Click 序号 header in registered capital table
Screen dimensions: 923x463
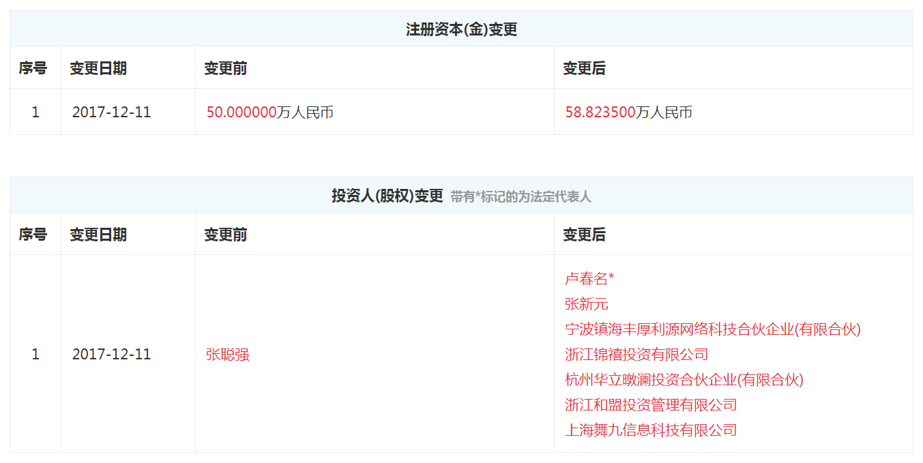[x=33, y=68]
